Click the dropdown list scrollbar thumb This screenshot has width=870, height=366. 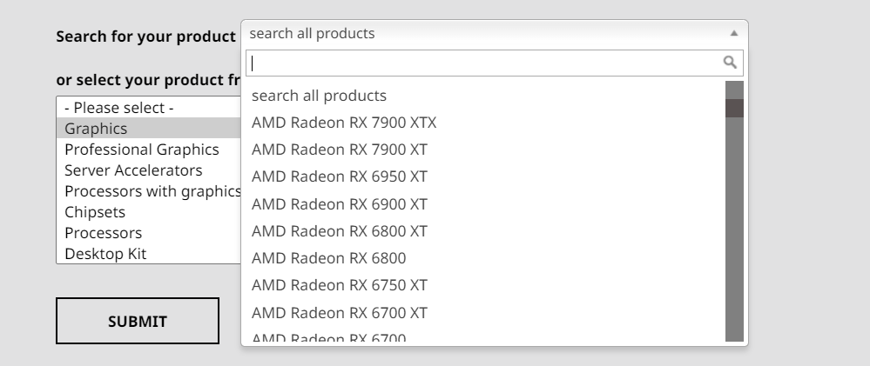(x=734, y=108)
